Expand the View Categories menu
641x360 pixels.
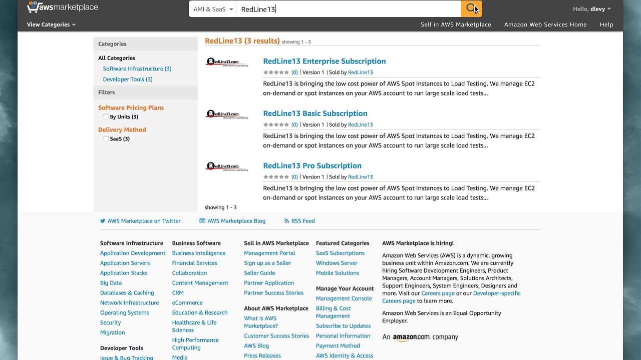tap(51, 24)
